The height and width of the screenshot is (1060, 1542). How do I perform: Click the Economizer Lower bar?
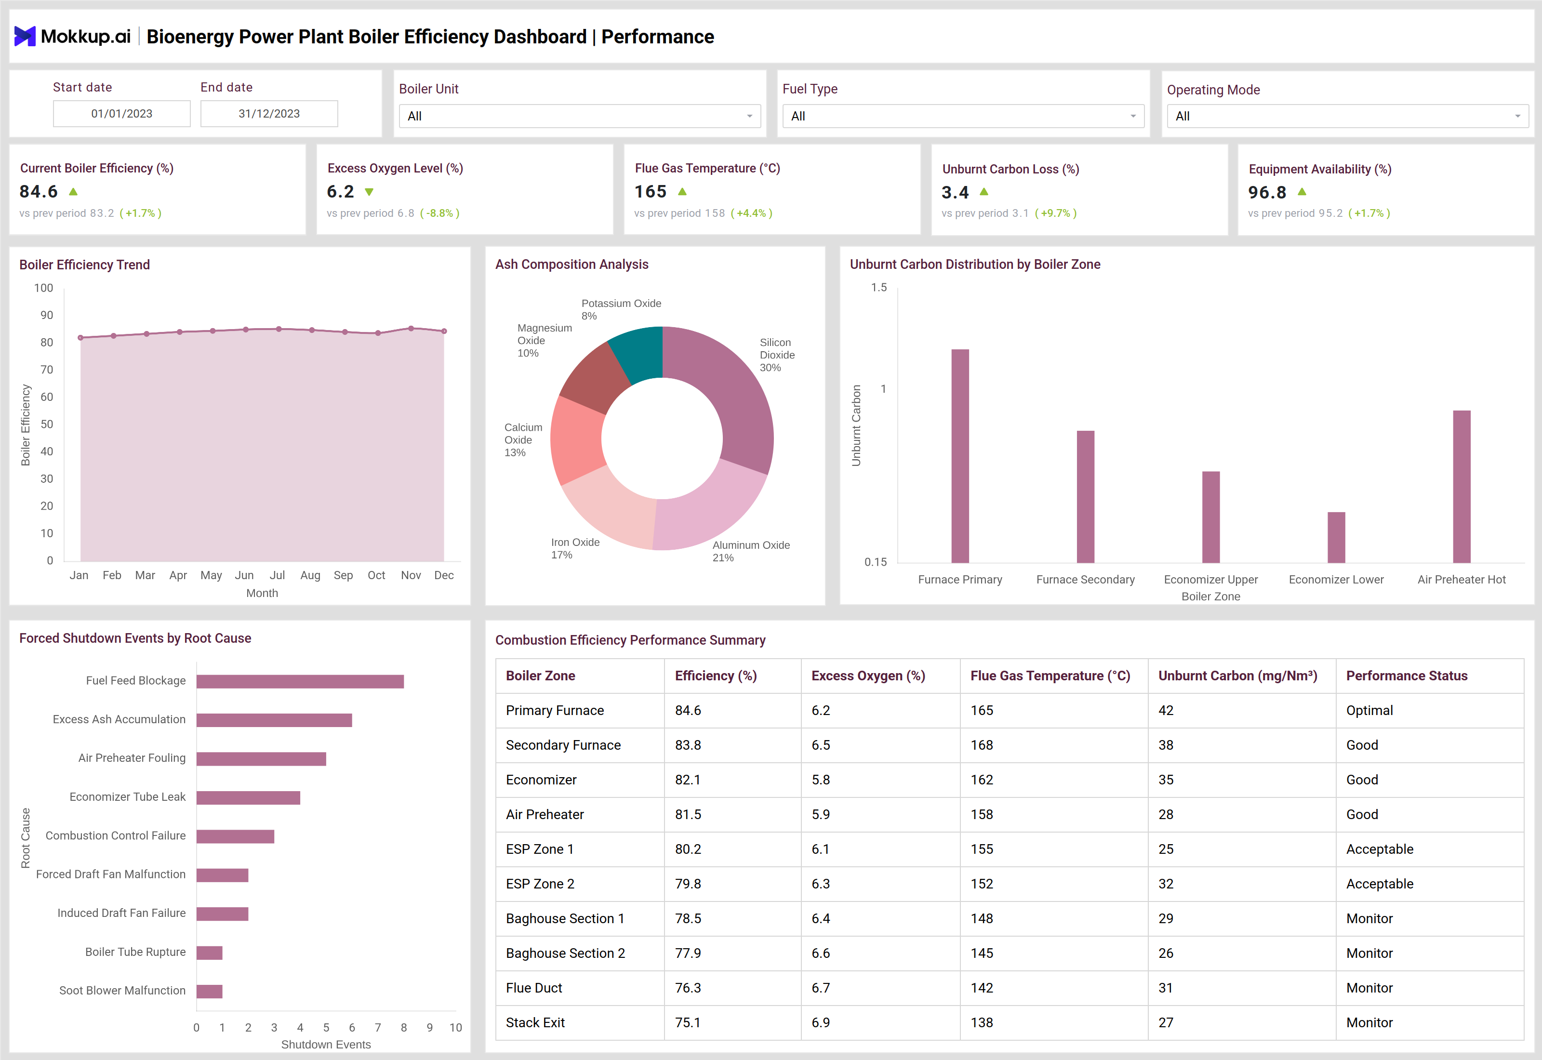coord(1336,537)
